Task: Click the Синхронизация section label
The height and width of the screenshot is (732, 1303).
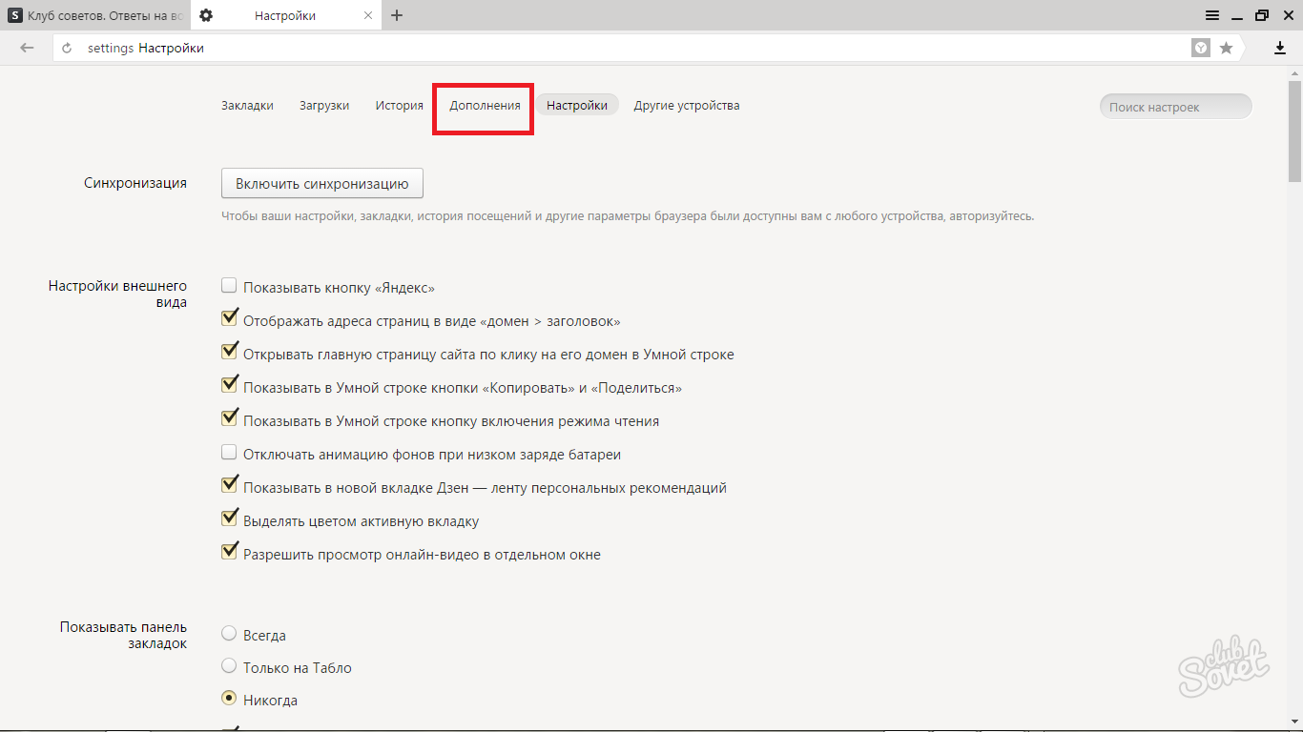Action: [135, 183]
